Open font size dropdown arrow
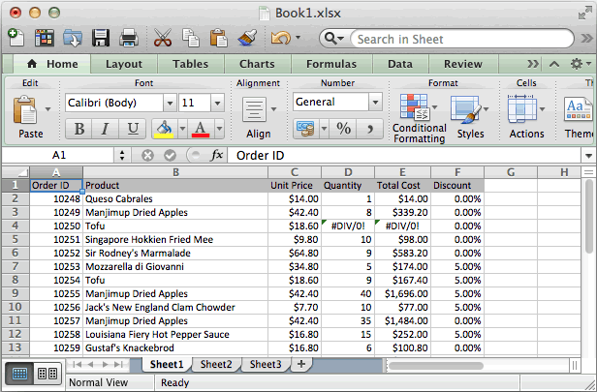 (217, 103)
